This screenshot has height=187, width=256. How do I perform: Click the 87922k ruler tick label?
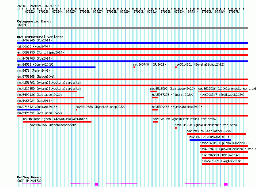click(x=30, y=12)
